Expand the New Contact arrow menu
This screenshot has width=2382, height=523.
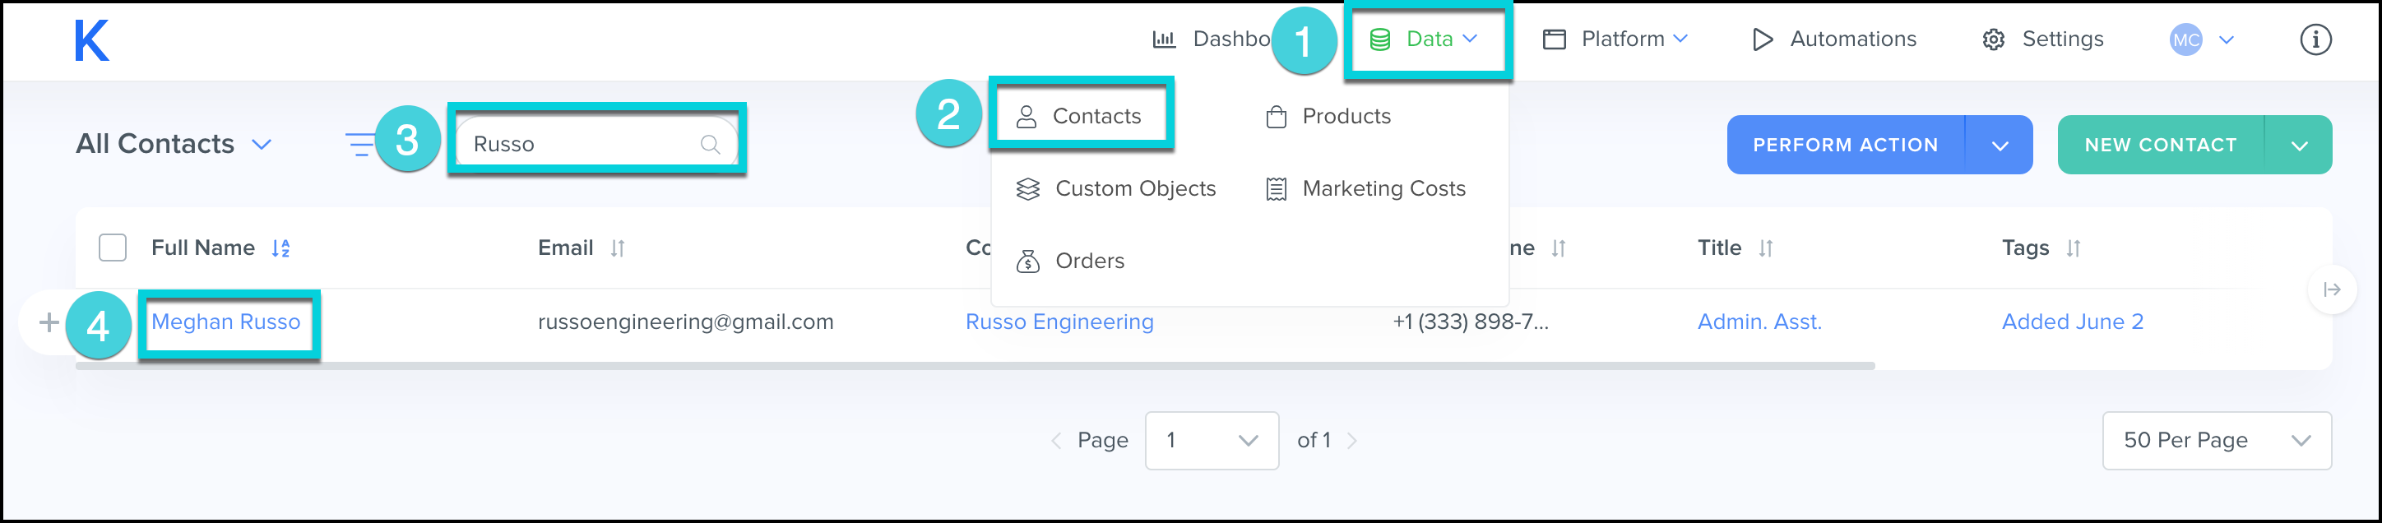pos(2299,145)
